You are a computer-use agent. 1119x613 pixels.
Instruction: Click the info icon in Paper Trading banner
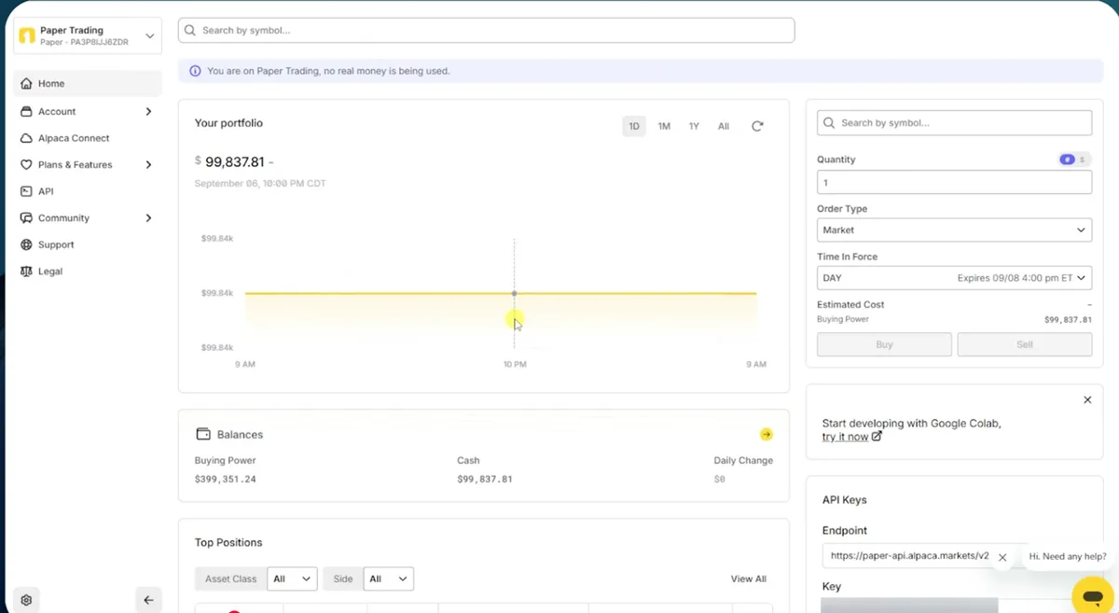point(195,71)
